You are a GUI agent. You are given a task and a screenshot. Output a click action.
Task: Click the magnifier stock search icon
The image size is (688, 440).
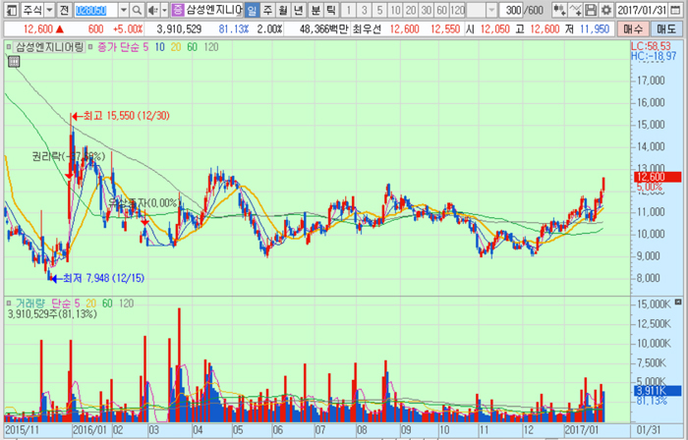137,10
